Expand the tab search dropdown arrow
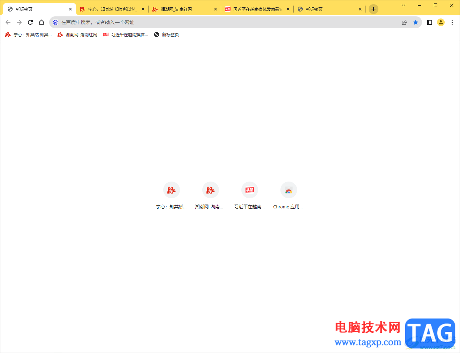This screenshot has width=460, height=353. 404,5
